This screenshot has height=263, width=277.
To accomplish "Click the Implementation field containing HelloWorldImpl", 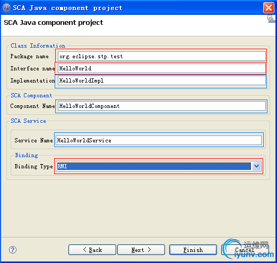I will pyautogui.click(x=162, y=80).
